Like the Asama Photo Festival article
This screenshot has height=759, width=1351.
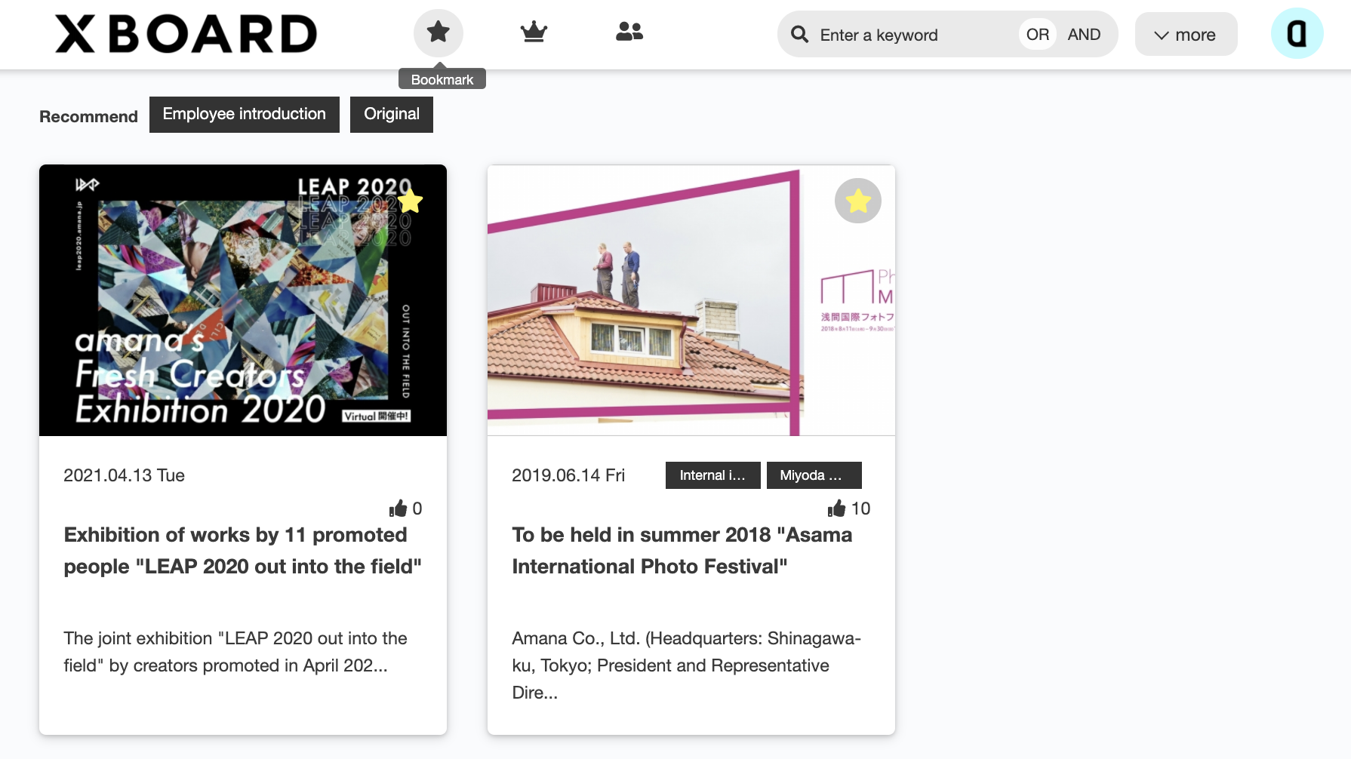tap(836, 509)
